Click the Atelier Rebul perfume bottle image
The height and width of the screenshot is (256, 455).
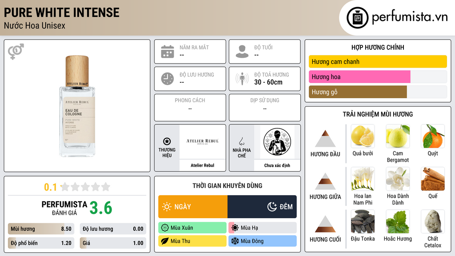tap(77, 106)
